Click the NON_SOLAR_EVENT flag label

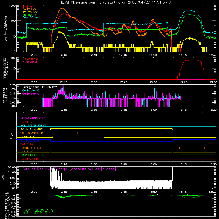33,126
